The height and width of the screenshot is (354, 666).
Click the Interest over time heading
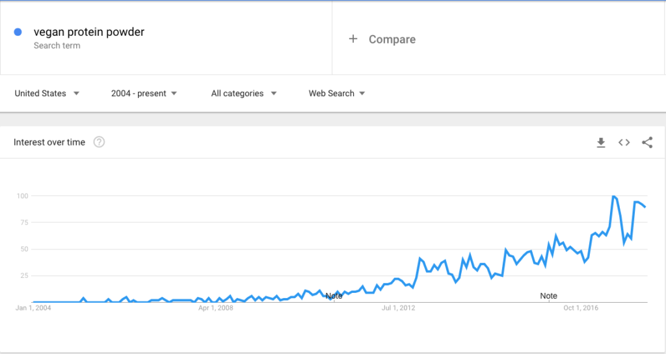pos(49,142)
